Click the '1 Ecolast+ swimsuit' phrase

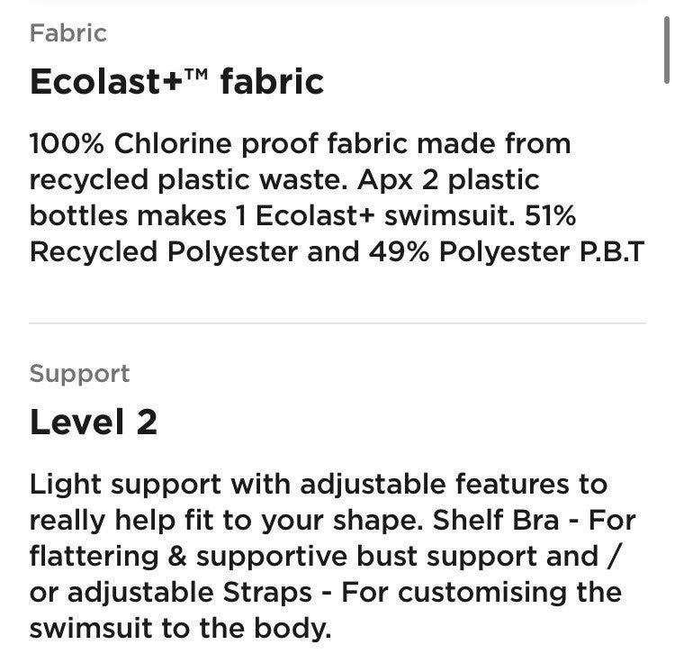375,215
